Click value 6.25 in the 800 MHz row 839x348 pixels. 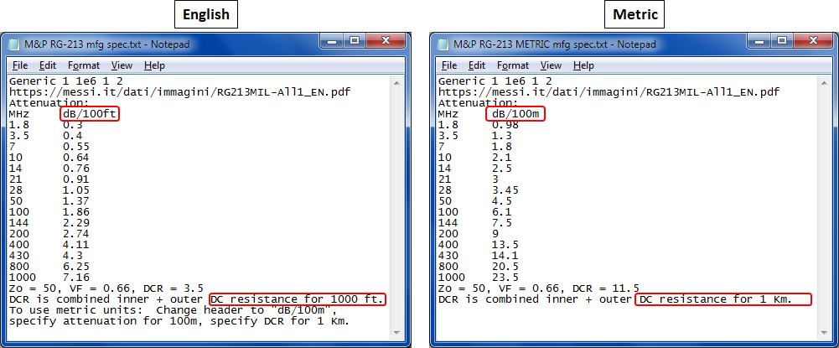[x=75, y=267]
